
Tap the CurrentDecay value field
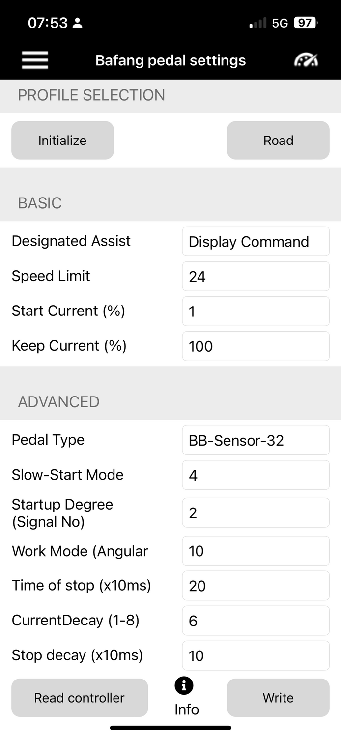(256, 621)
